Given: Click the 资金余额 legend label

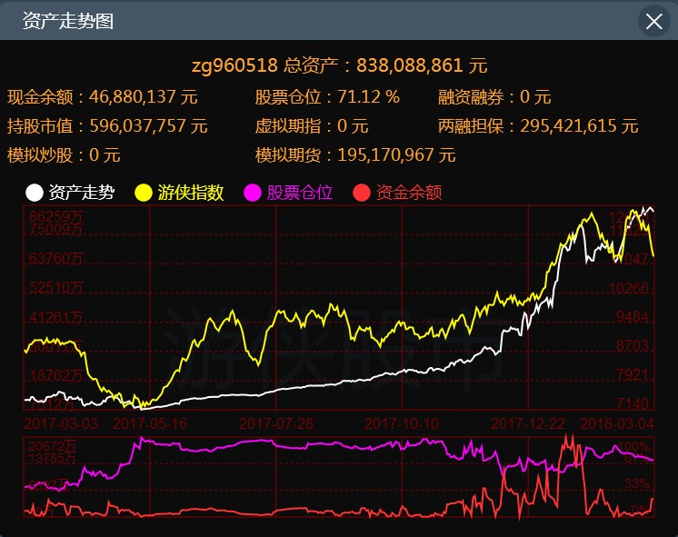Looking at the screenshot, I should point(409,193).
